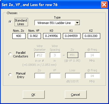
Task: Click the Loss dB/100 ft input field
Action: pos(73,76)
